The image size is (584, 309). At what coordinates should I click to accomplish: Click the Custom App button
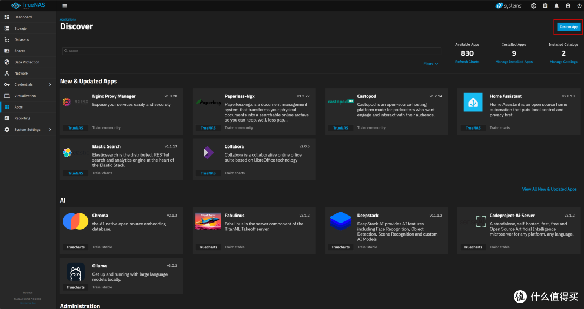[568, 27]
